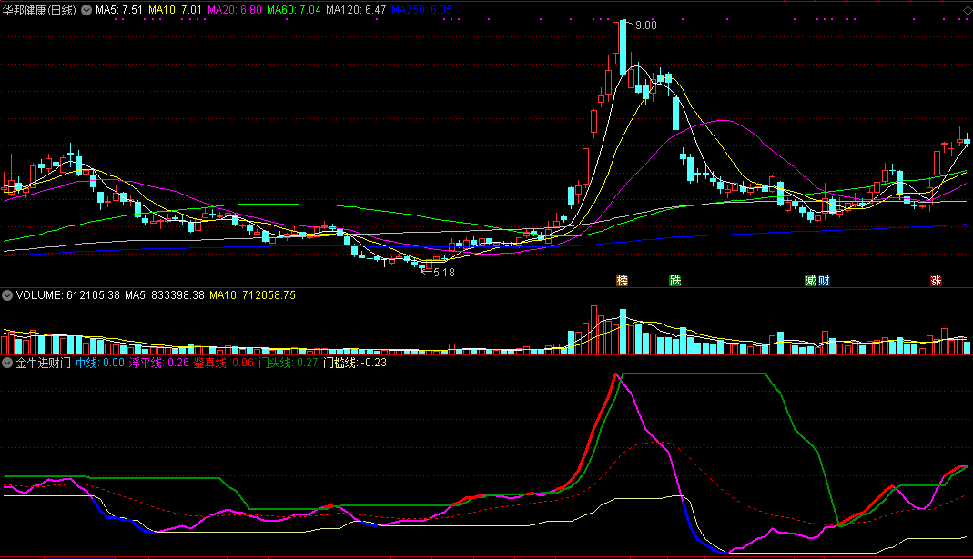
Task: Open the dropdown next to 华邦健康(日线)
Action: pyautogui.click(x=86, y=10)
